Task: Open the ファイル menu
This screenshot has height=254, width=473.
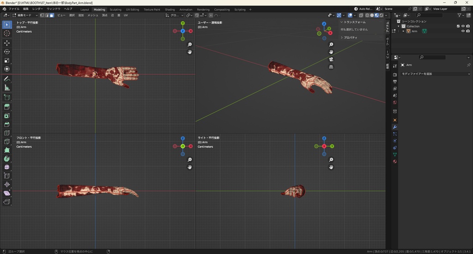Action: coord(14,9)
